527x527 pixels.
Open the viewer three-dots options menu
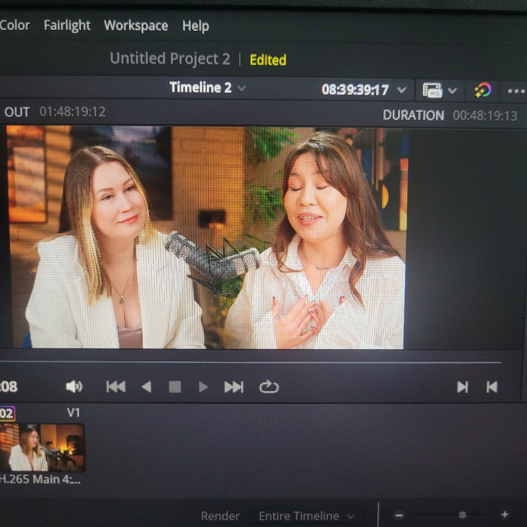[x=516, y=91]
